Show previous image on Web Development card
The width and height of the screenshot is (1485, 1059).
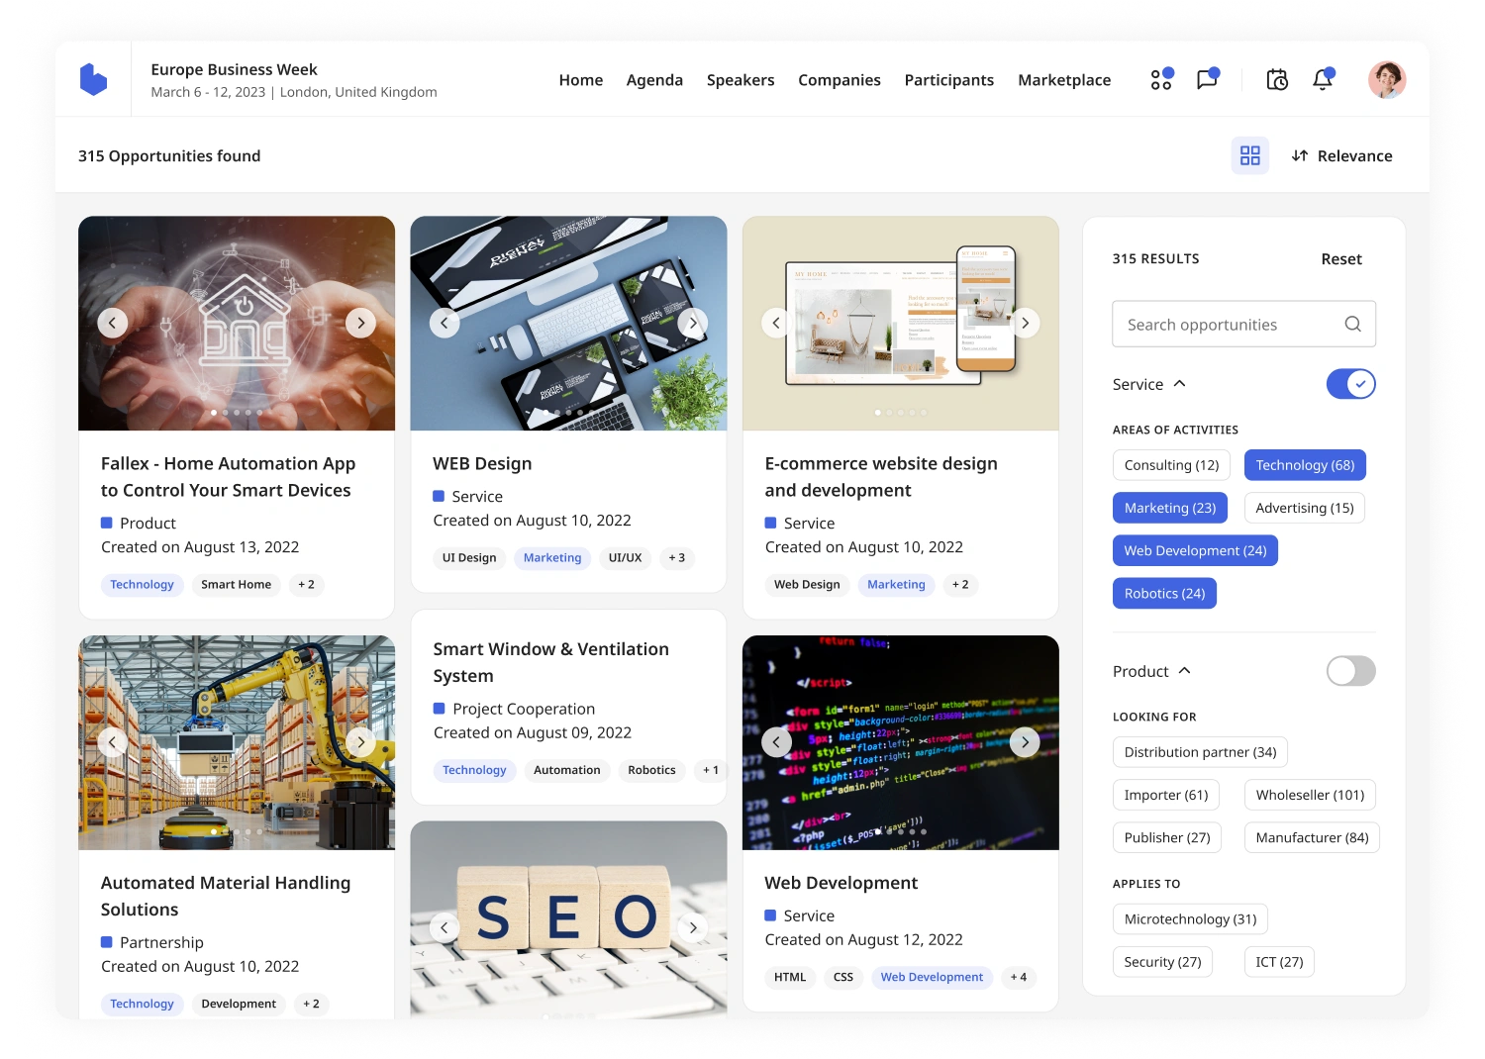point(776,741)
